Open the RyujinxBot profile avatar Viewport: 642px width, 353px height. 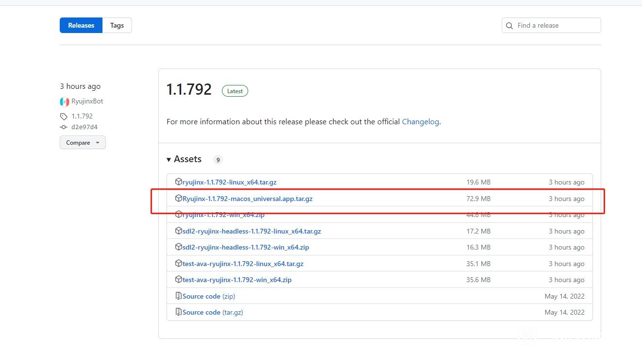tap(64, 101)
